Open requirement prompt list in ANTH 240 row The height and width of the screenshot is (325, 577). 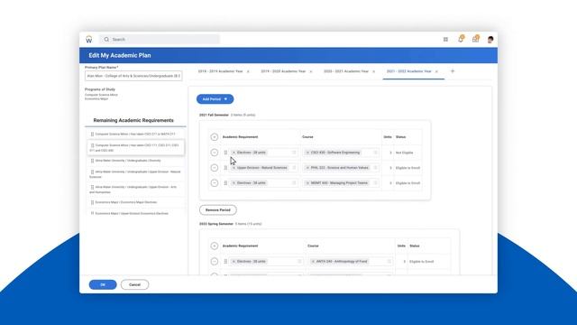pyautogui.click(x=299, y=261)
